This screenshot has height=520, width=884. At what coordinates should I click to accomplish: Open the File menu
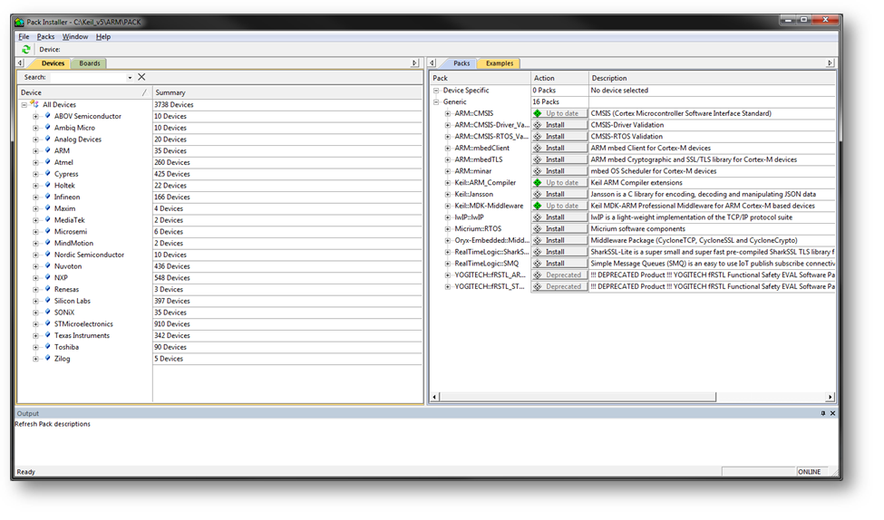point(24,36)
